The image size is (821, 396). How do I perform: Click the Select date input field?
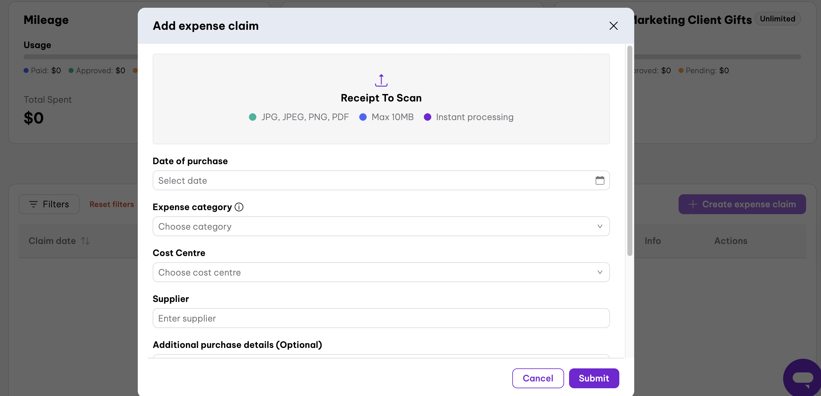coord(366,180)
